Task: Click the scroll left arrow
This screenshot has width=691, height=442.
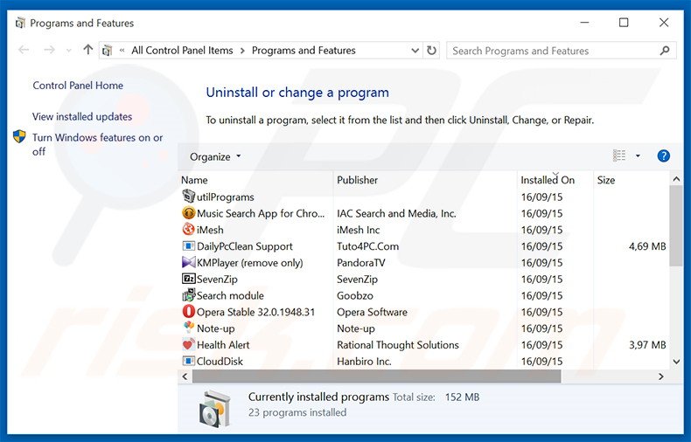Action: click(185, 376)
